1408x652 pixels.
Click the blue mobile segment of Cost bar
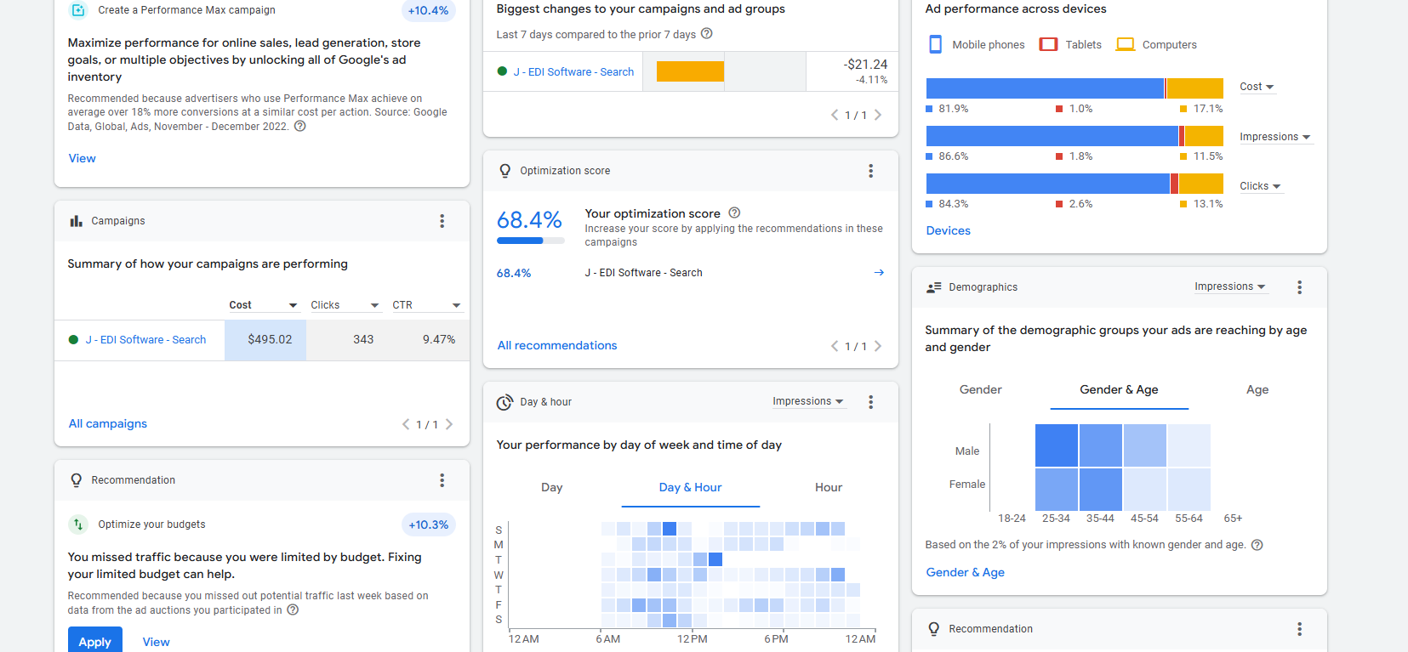[1045, 88]
